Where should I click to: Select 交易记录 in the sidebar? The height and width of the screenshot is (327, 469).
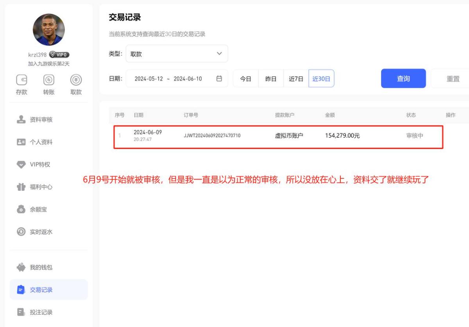(x=41, y=290)
